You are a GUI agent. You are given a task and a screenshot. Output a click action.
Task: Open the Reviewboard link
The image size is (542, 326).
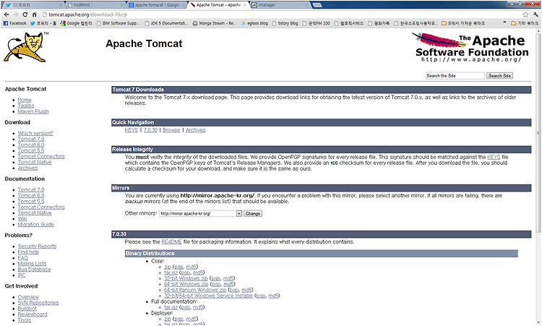click(x=33, y=314)
